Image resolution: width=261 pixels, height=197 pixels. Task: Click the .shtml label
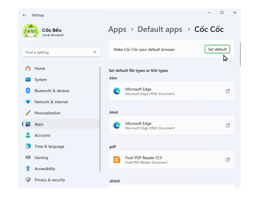click(114, 181)
